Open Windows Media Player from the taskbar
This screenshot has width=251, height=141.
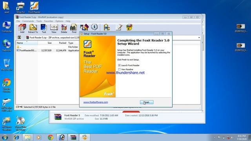pos(38,137)
